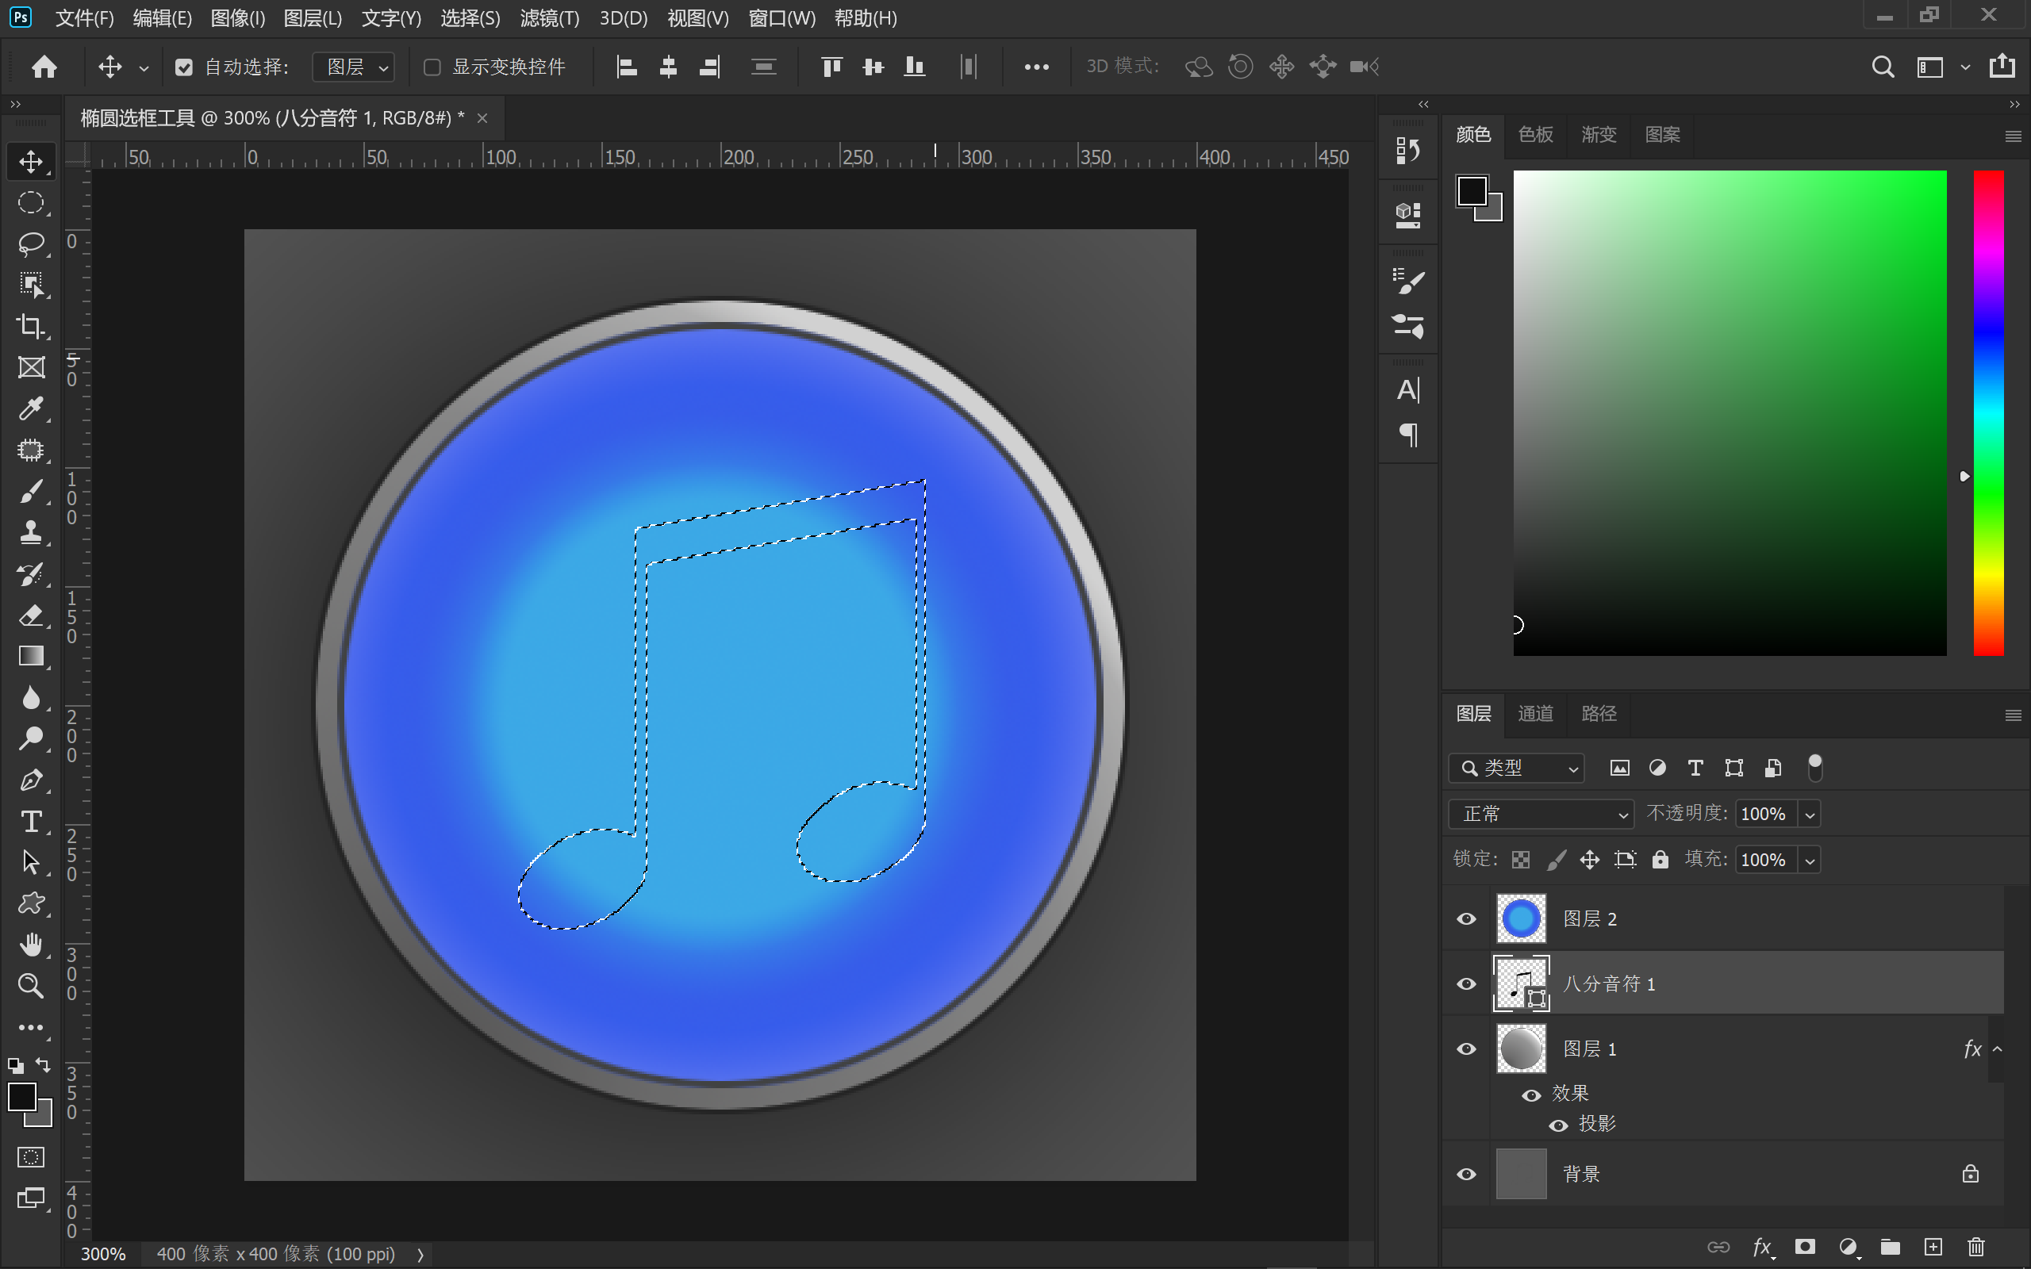Click inside the color picker field
The width and height of the screenshot is (2031, 1269).
pyautogui.click(x=1730, y=413)
